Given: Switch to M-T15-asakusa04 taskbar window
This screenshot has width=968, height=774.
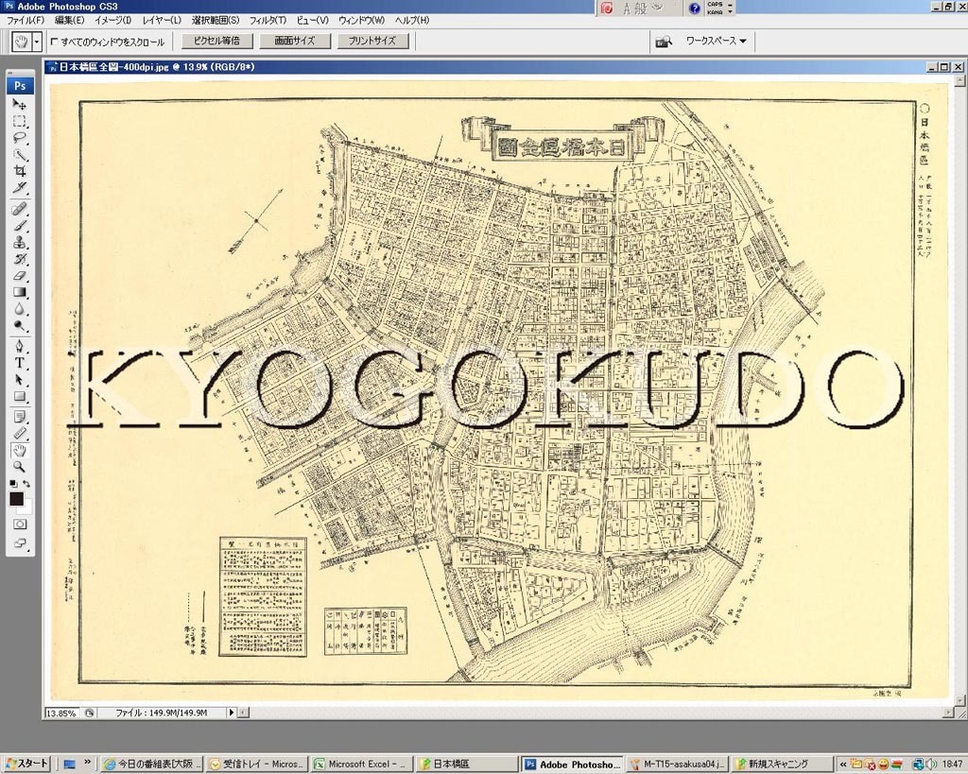Looking at the screenshot, I should click(x=677, y=765).
